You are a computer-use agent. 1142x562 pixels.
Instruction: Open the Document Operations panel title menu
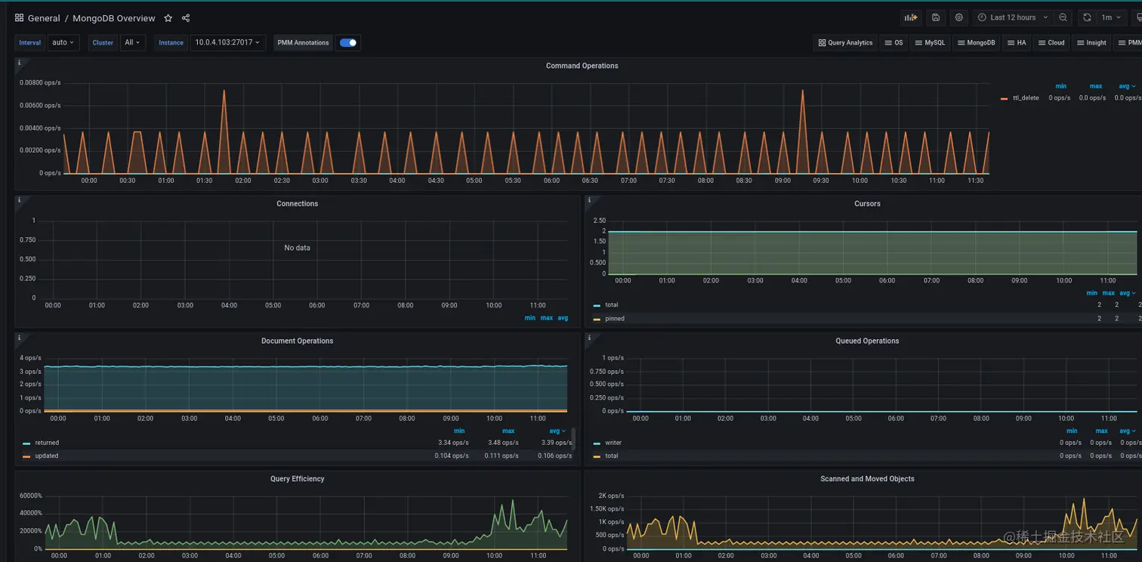click(x=297, y=341)
